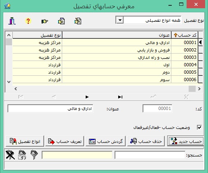Screen dimensions: 208x173
Task: Sort by کد حساب column header
Action: point(185,35)
